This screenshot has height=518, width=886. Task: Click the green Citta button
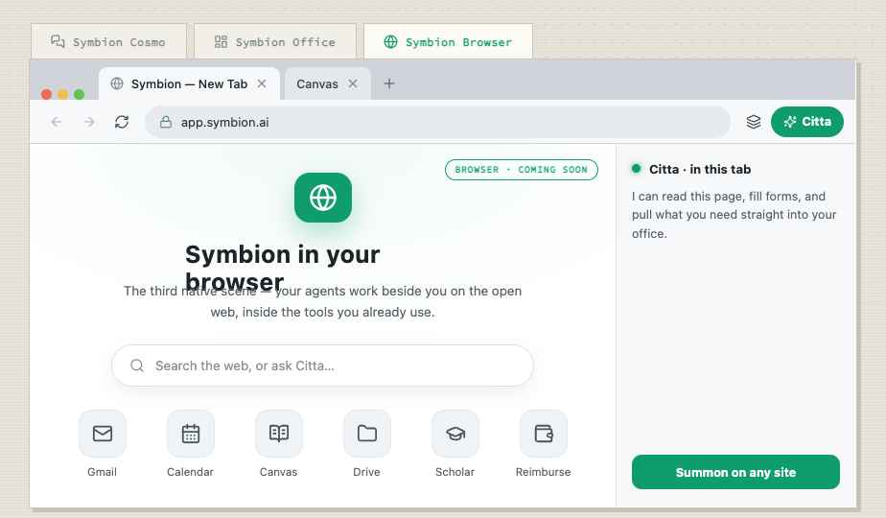pyautogui.click(x=807, y=122)
